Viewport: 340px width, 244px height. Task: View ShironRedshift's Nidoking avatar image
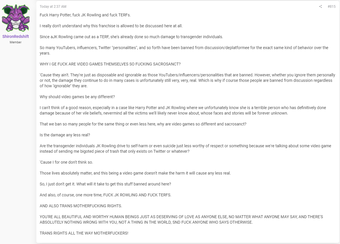coord(15,18)
